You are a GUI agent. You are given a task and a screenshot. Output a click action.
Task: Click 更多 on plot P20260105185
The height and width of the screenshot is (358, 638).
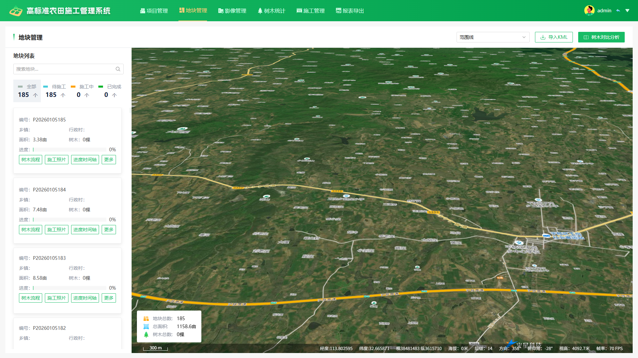[x=109, y=160]
